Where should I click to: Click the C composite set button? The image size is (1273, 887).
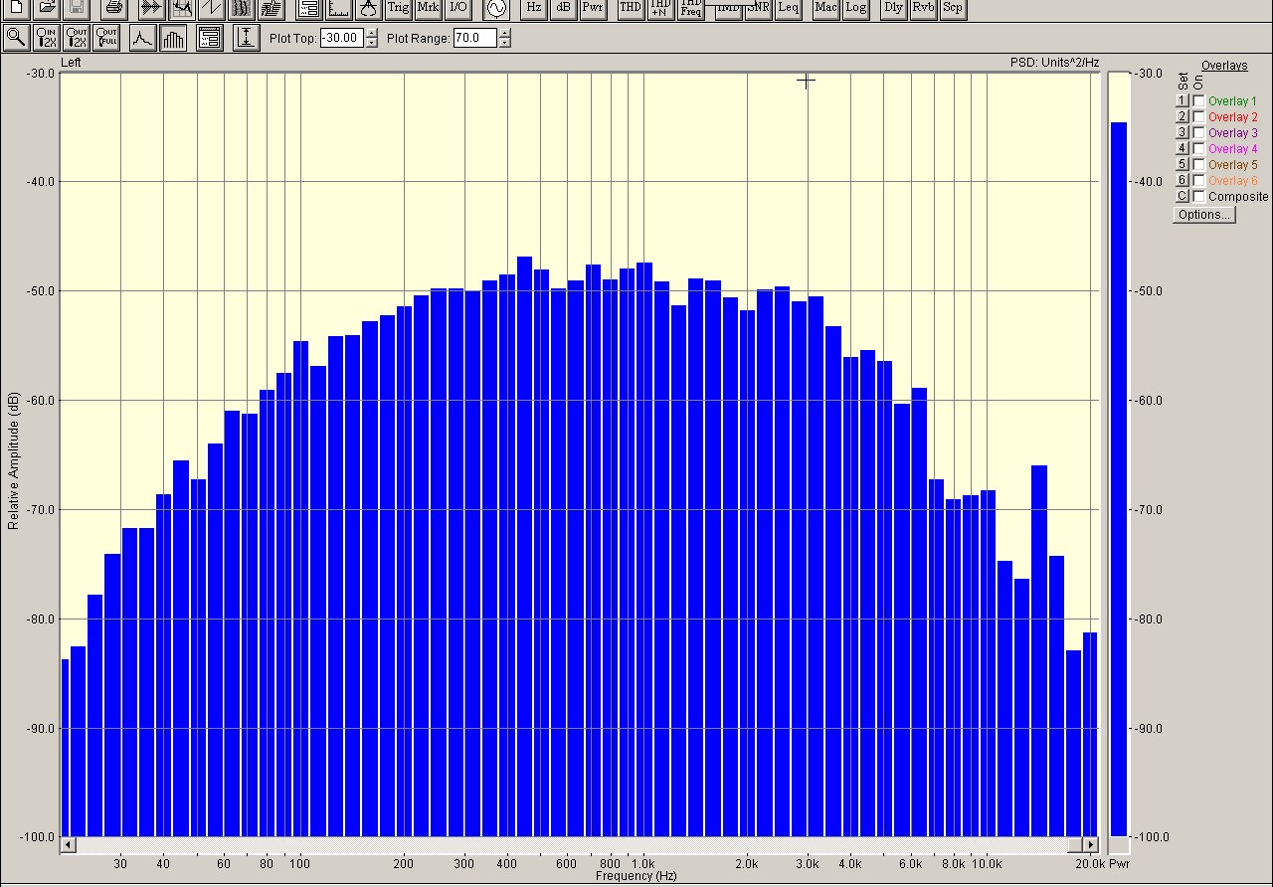(x=1182, y=197)
